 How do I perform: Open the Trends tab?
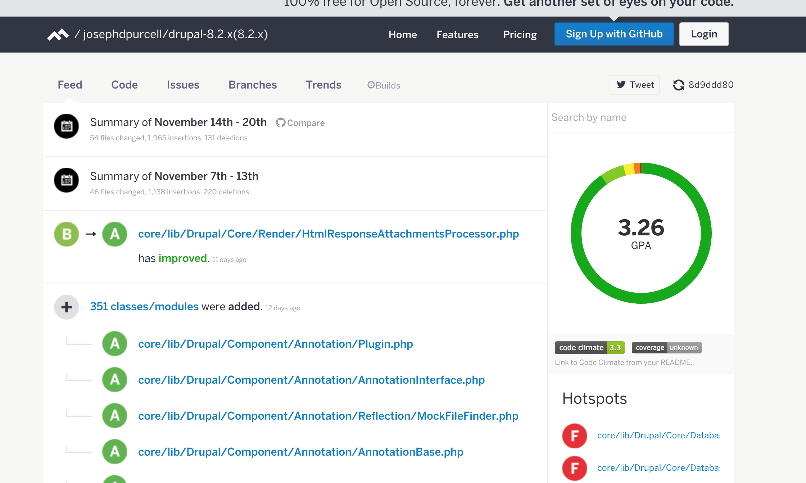pos(323,85)
